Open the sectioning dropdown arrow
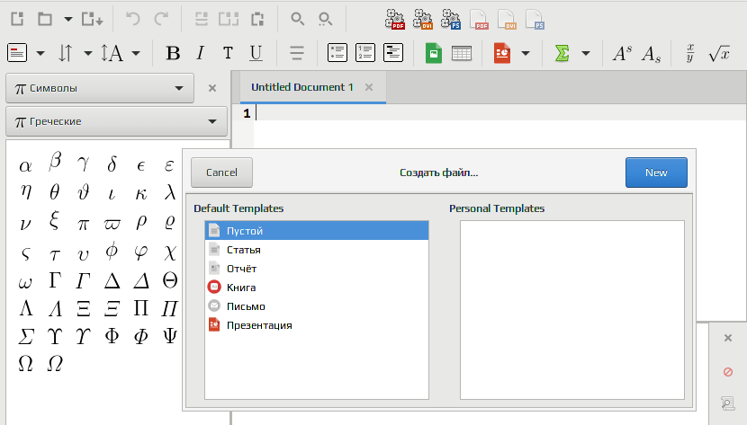 40,53
